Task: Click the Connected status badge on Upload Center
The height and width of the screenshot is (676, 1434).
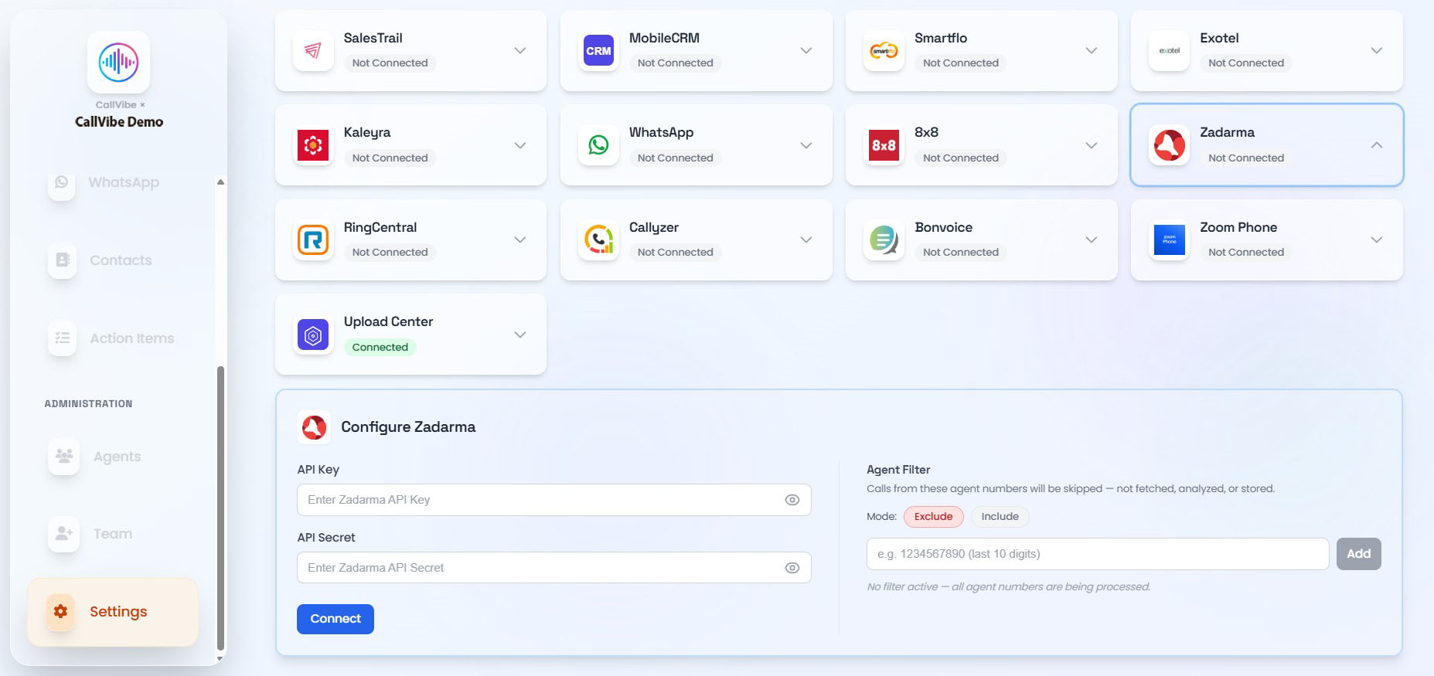Action: (380, 348)
